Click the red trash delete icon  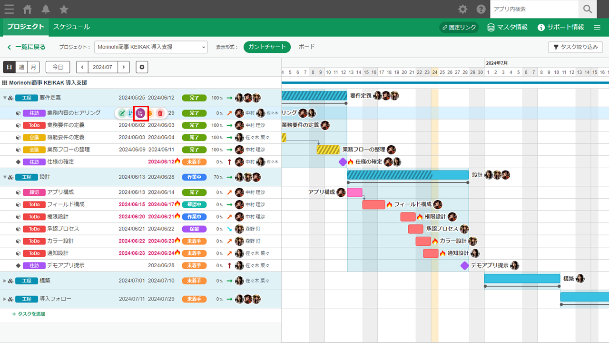[160, 113]
